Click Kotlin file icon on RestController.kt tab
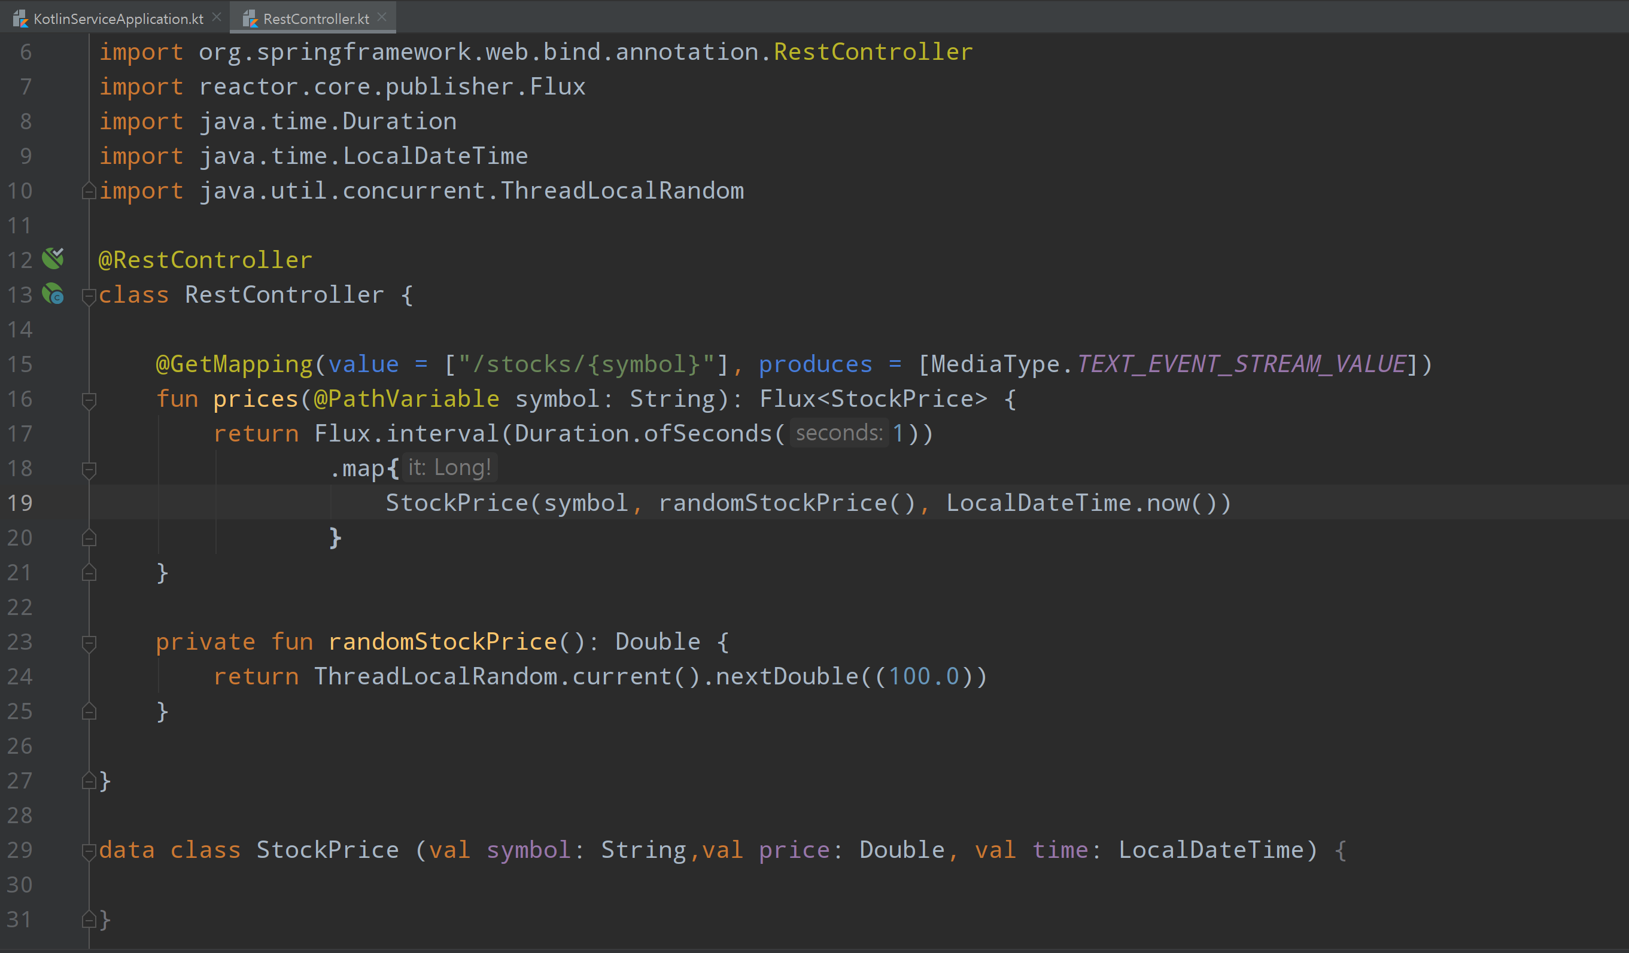 250,19
